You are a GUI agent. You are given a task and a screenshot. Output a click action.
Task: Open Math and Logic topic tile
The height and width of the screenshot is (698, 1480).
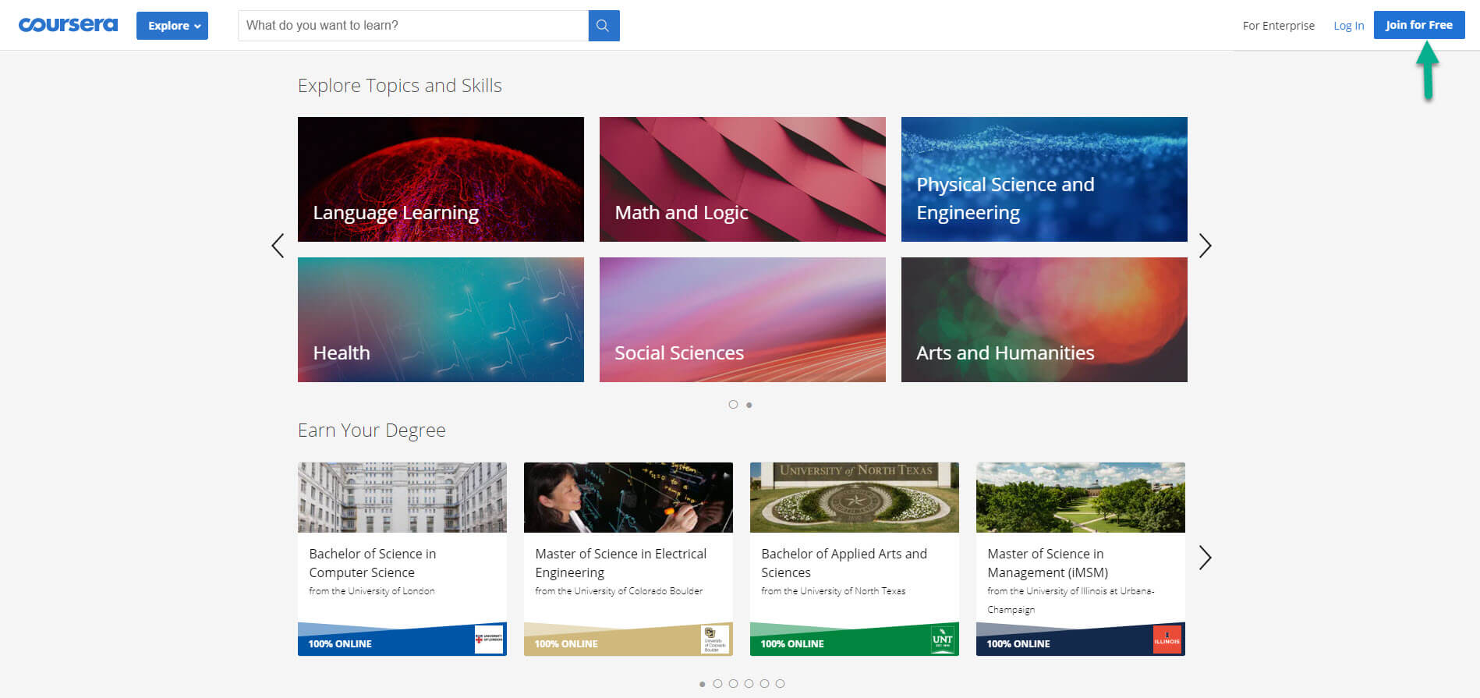(x=742, y=179)
